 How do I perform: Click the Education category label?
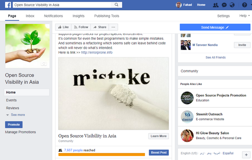click(x=202, y=100)
